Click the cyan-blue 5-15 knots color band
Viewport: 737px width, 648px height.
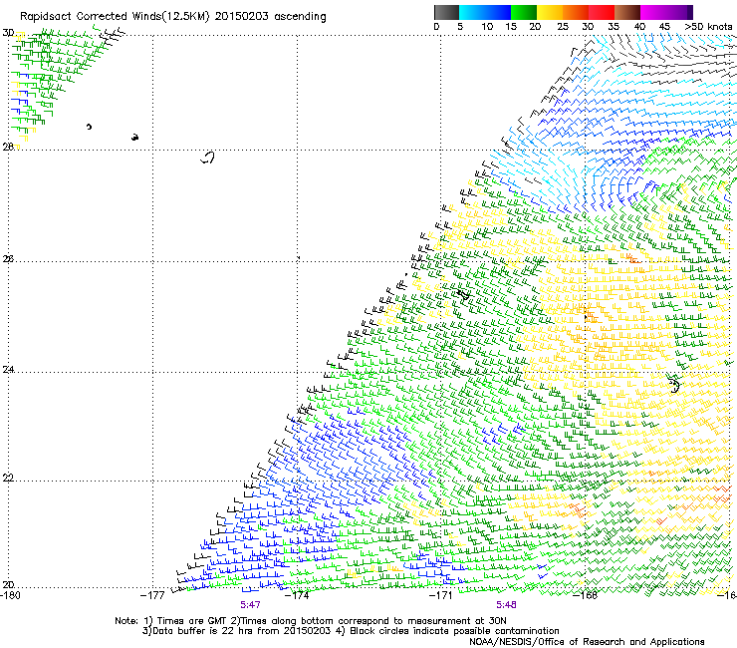click(485, 12)
